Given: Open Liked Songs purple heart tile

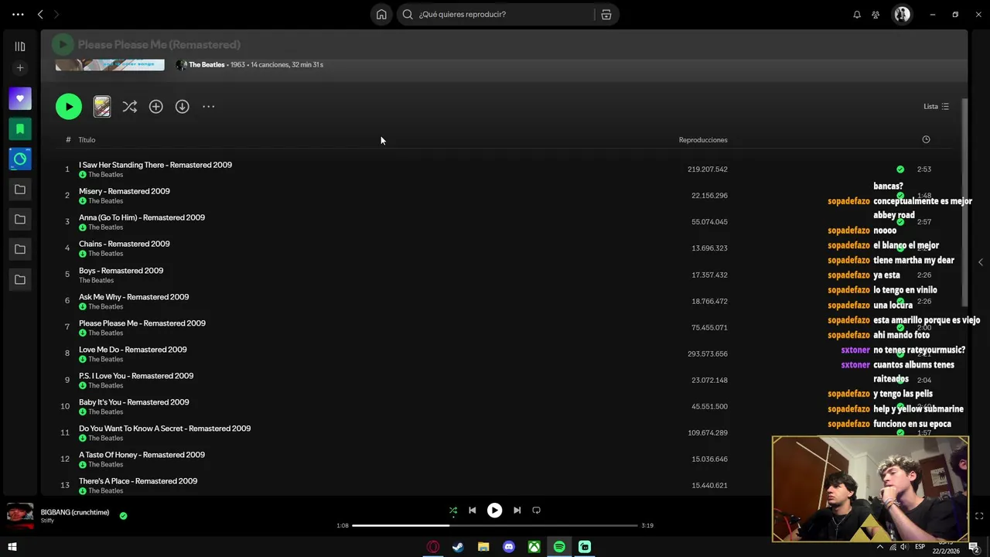Looking at the screenshot, I should point(20,99).
